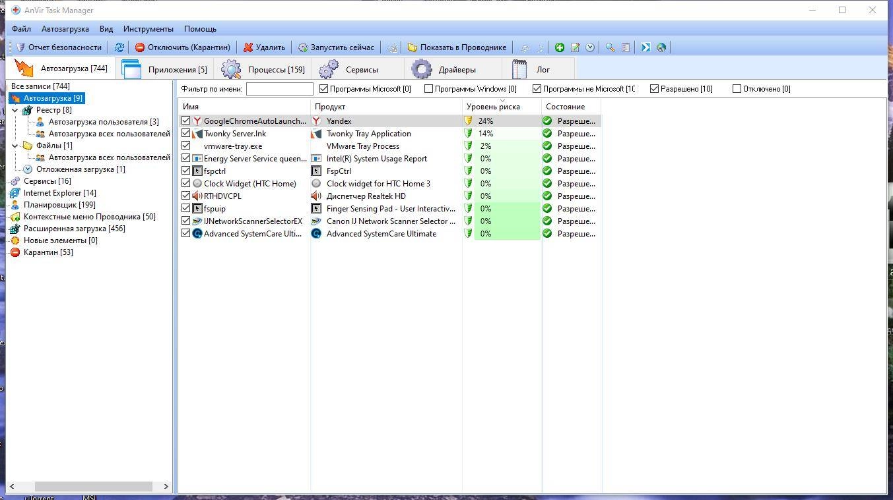The width and height of the screenshot is (893, 500).
Task: Click the 2% risk bar for vmware-tray.exe
Action: [507, 146]
